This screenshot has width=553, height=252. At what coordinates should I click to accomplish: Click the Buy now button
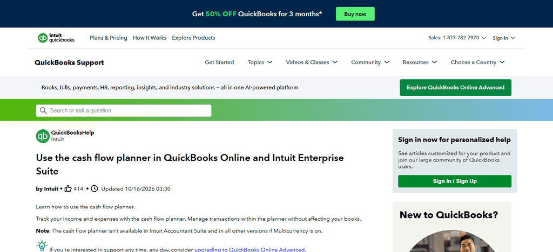point(355,14)
